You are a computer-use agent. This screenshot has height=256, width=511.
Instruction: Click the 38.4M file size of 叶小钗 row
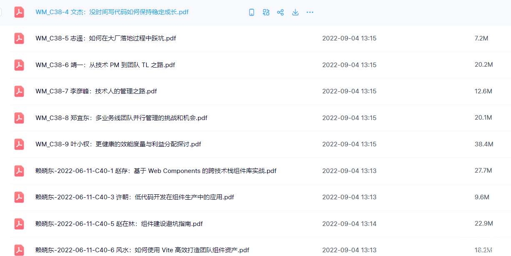point(483,144)
